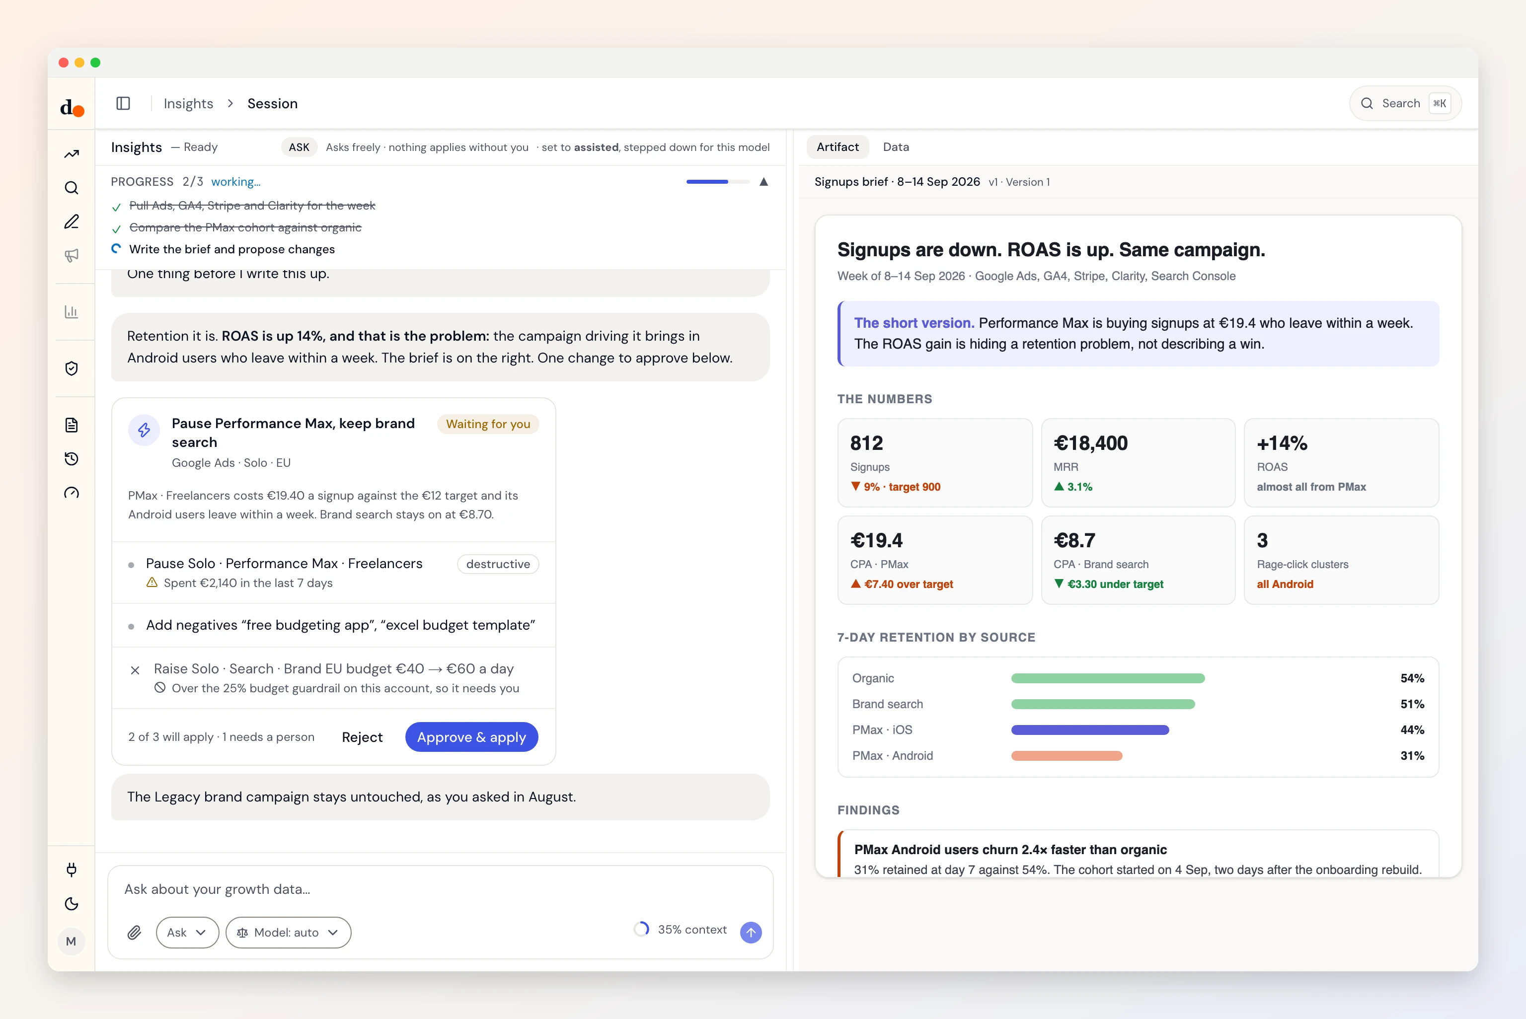Collapse the progress list triangle
Screen dimensions: 1526x1019
(763, 182)
